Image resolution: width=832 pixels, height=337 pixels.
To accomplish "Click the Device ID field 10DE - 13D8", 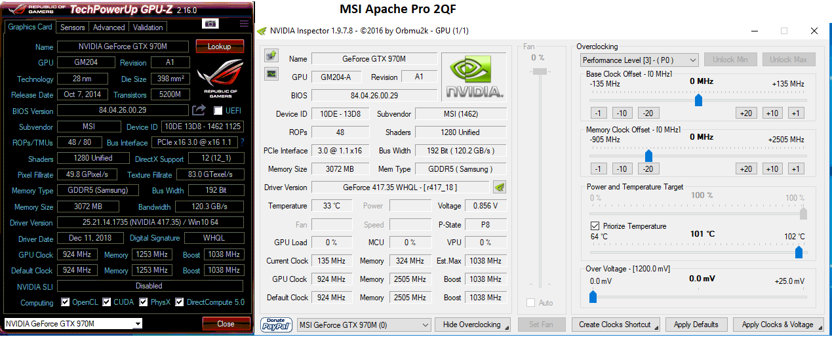I will pos(342,114).
